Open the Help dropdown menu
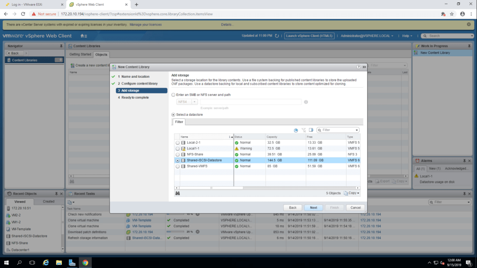 [408, 36]
